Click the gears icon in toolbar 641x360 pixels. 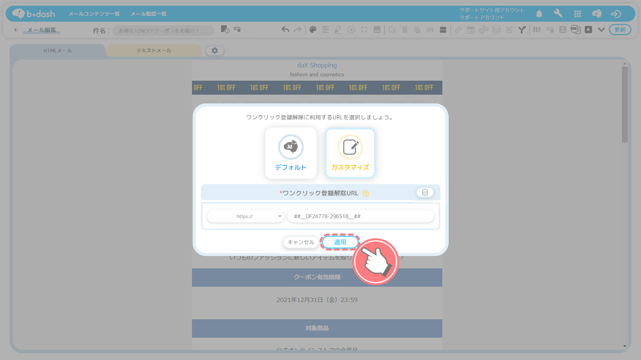point(484,30)
